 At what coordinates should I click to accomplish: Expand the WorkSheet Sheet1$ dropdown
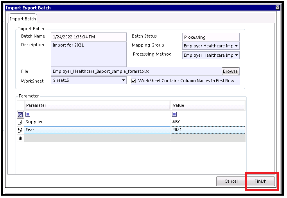[124, 80]
